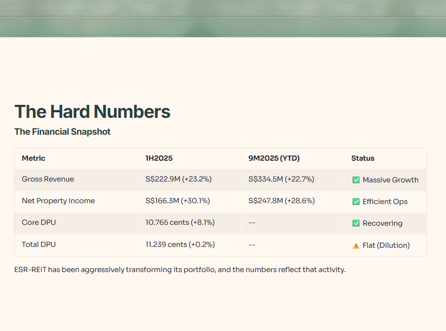Click the cell 10.765 cents (+8.1%)
Screen dimensions: 446x331
coord(180,222)
